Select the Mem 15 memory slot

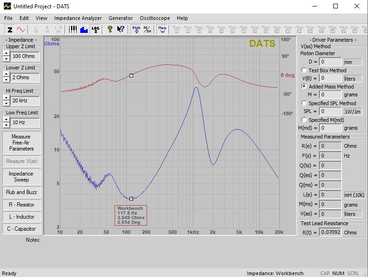point(333,30)
